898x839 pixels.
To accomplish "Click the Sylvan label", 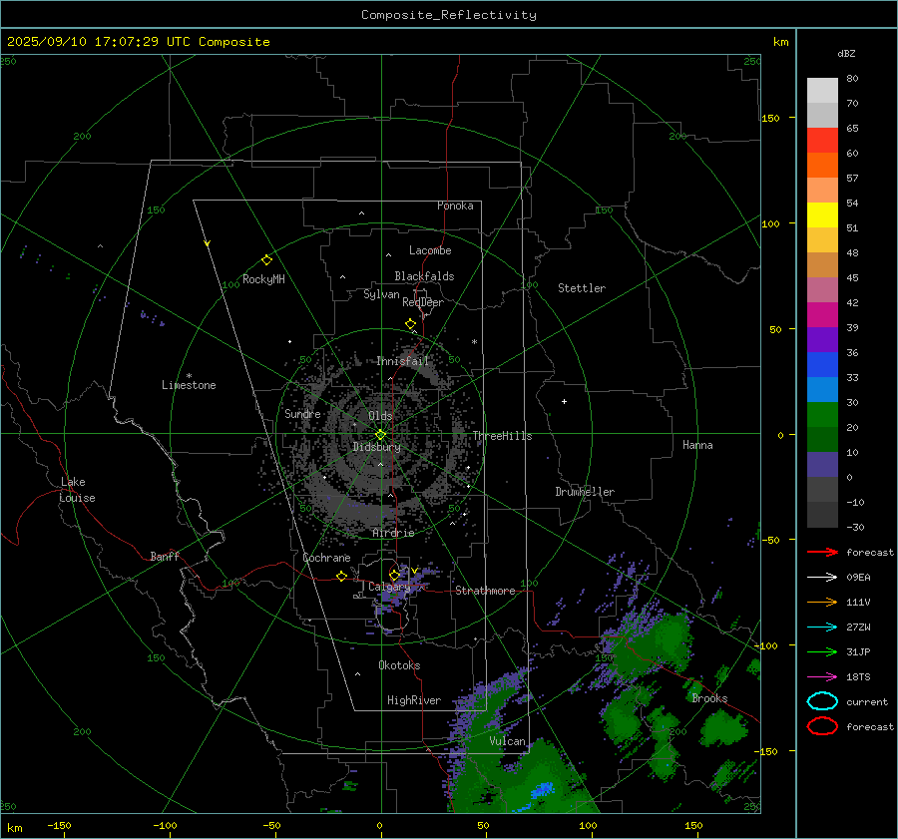I will coord(381,294).
